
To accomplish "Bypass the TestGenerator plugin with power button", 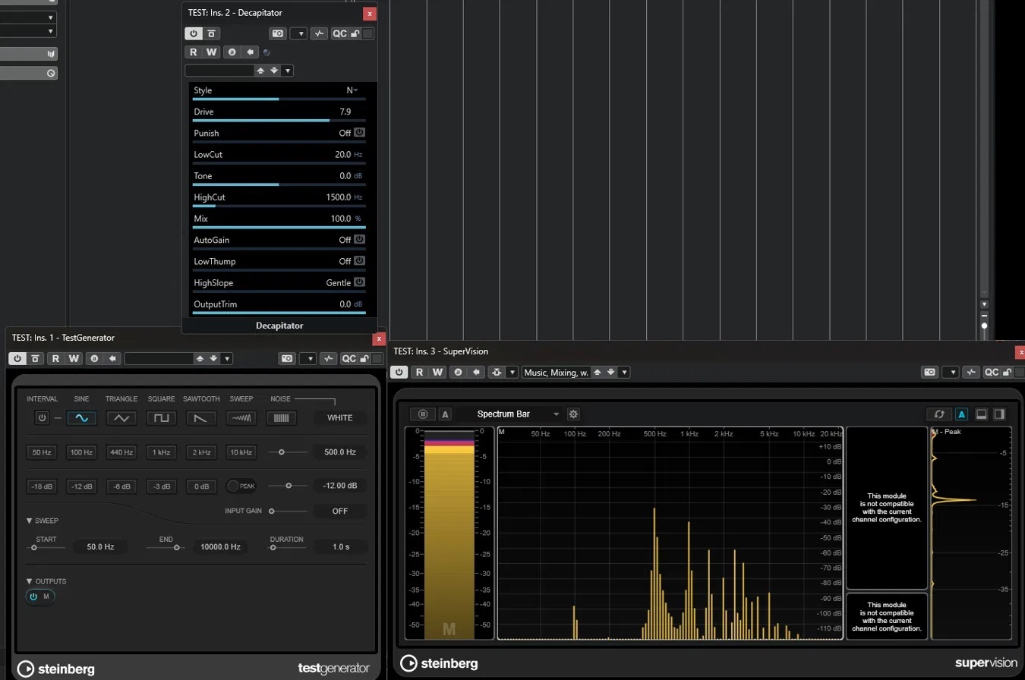I will point(17,359).
